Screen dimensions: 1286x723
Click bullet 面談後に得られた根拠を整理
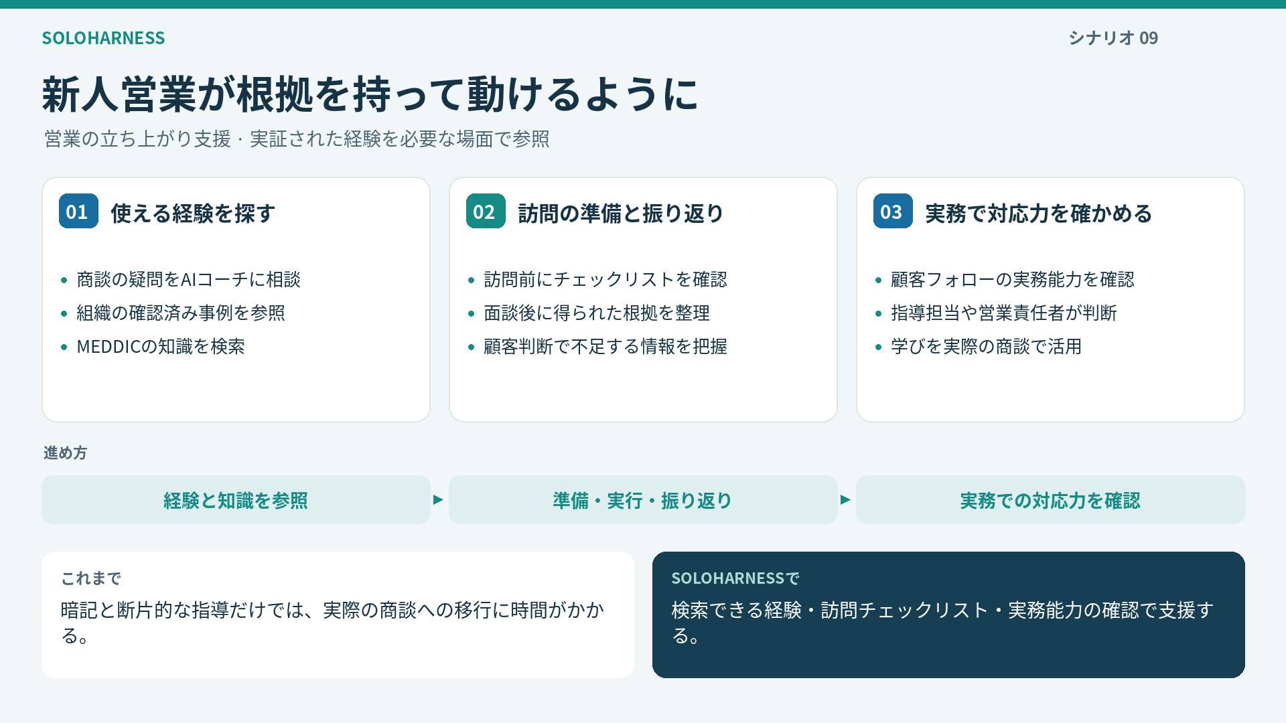point(597,313)
